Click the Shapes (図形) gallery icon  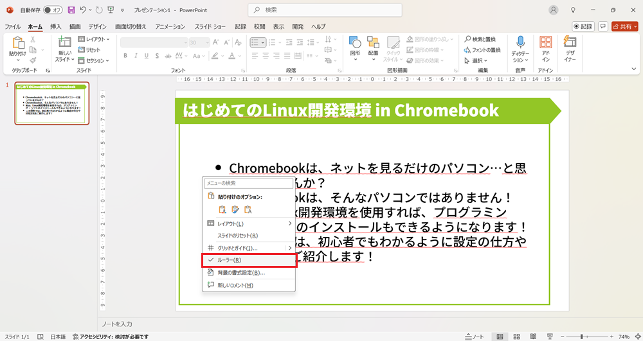pyautogui.click(x=355, y=48)
